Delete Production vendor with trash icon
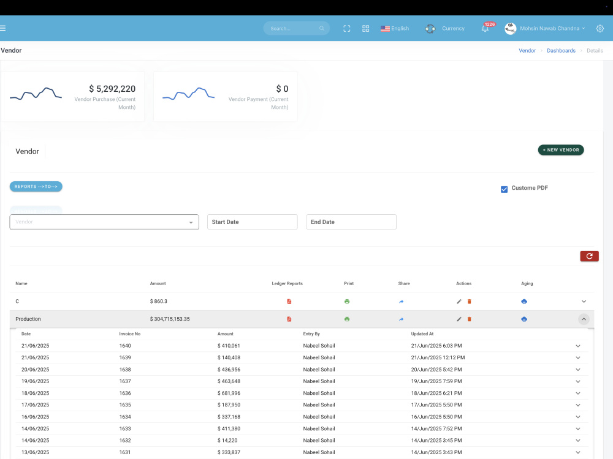Image resolution: width=613 pixels, height=459 pixels. [x=469, y=319]
